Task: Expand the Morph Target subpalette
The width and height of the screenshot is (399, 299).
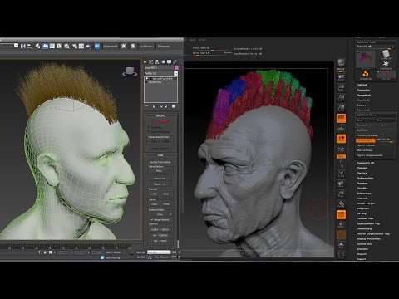Action: 366,203
